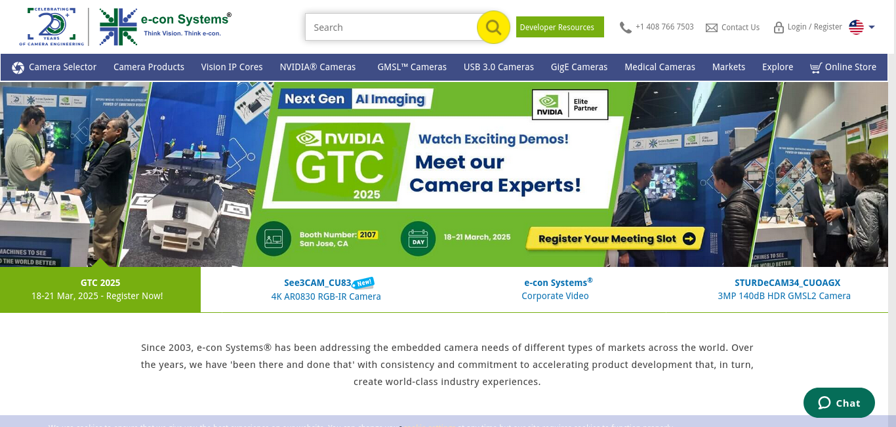Focus the Search input field
The width and height of the screenshot is (896, 427).
click(x=391, y=28)
